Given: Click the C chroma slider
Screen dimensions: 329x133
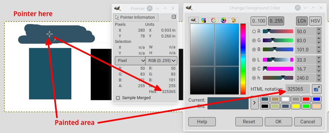Looking at the screenshot, I should pyautogui.click(x=278, y=69).
